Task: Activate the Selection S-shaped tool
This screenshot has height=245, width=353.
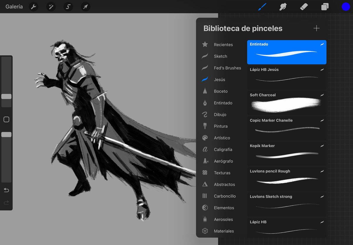Action: pyautogui.click(x=68, y=6)
